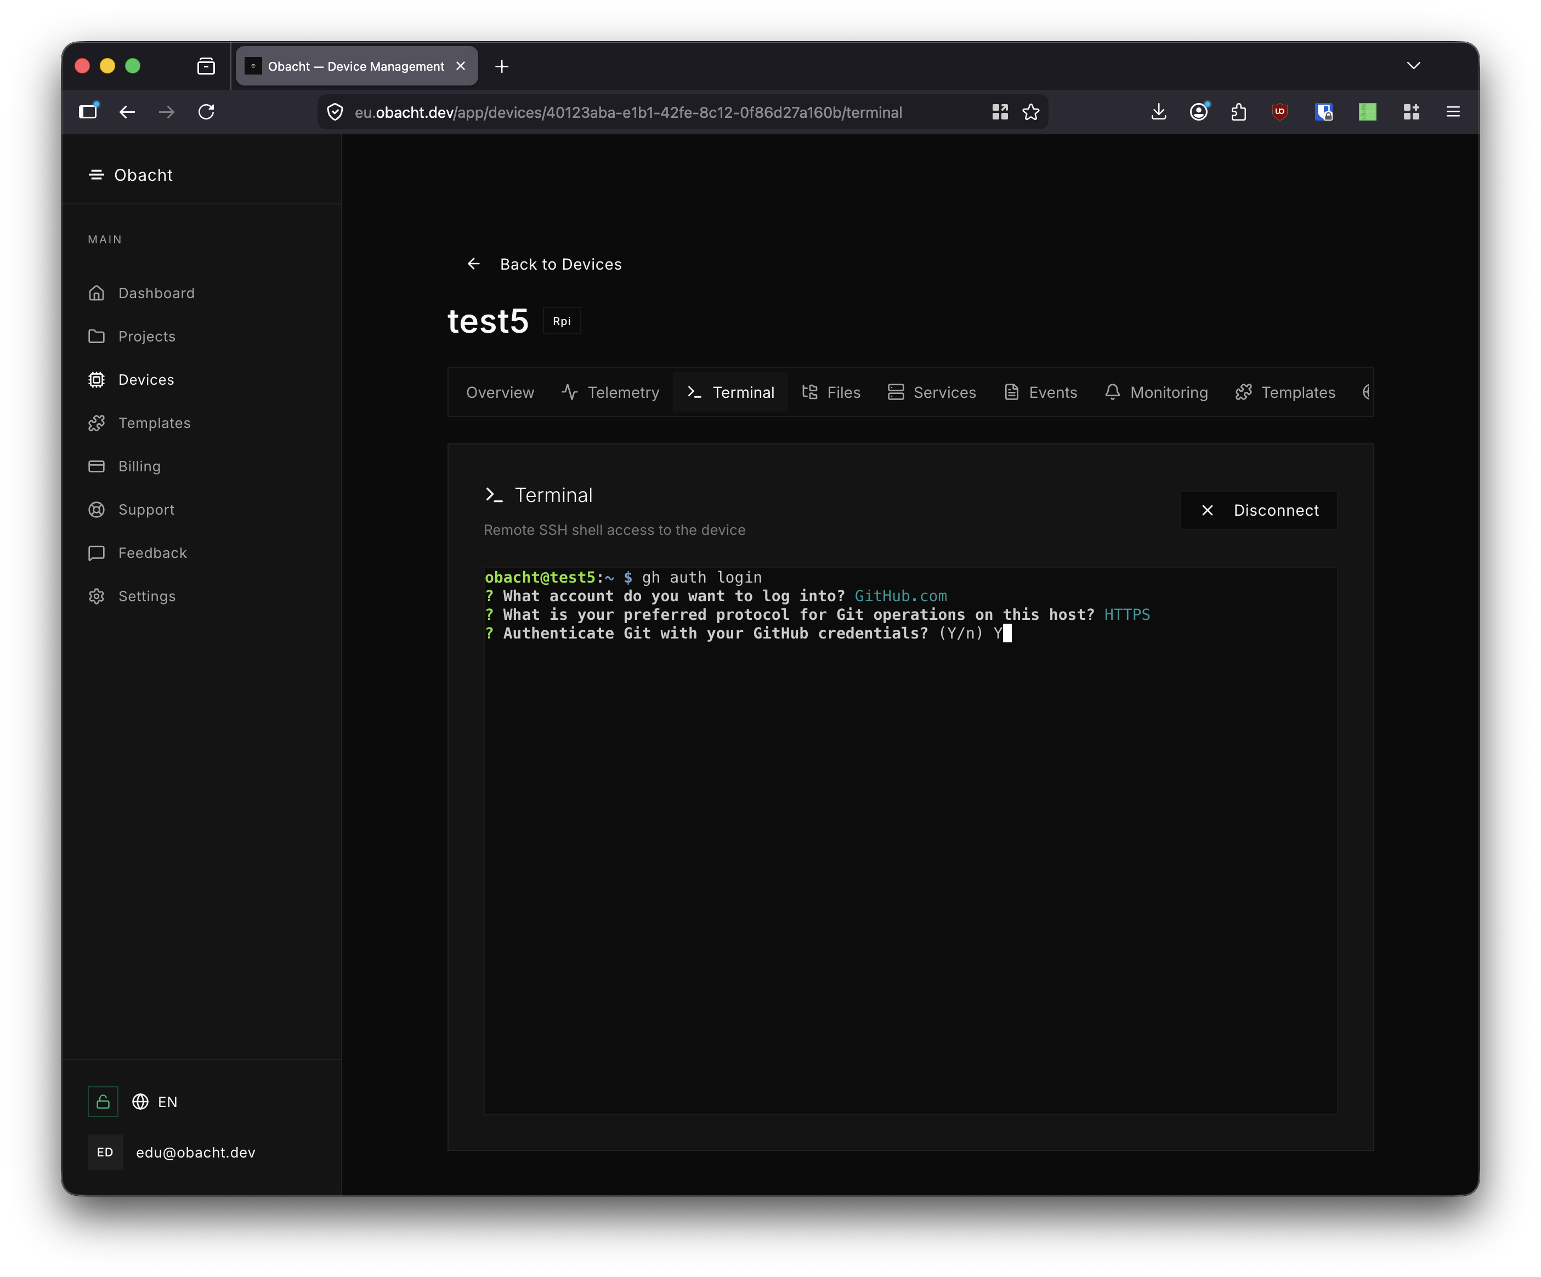Open a new tab with plus
This screenshot has width=1541, height=1277.
[x=502, y=67]
